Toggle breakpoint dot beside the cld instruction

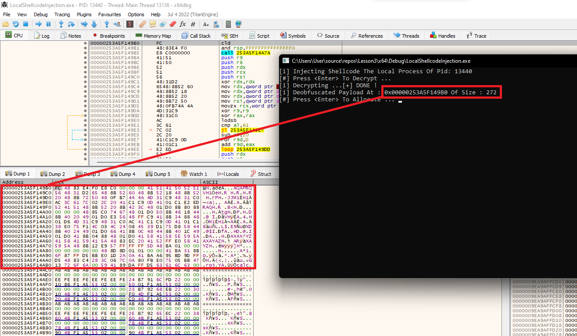pos(85,43)
